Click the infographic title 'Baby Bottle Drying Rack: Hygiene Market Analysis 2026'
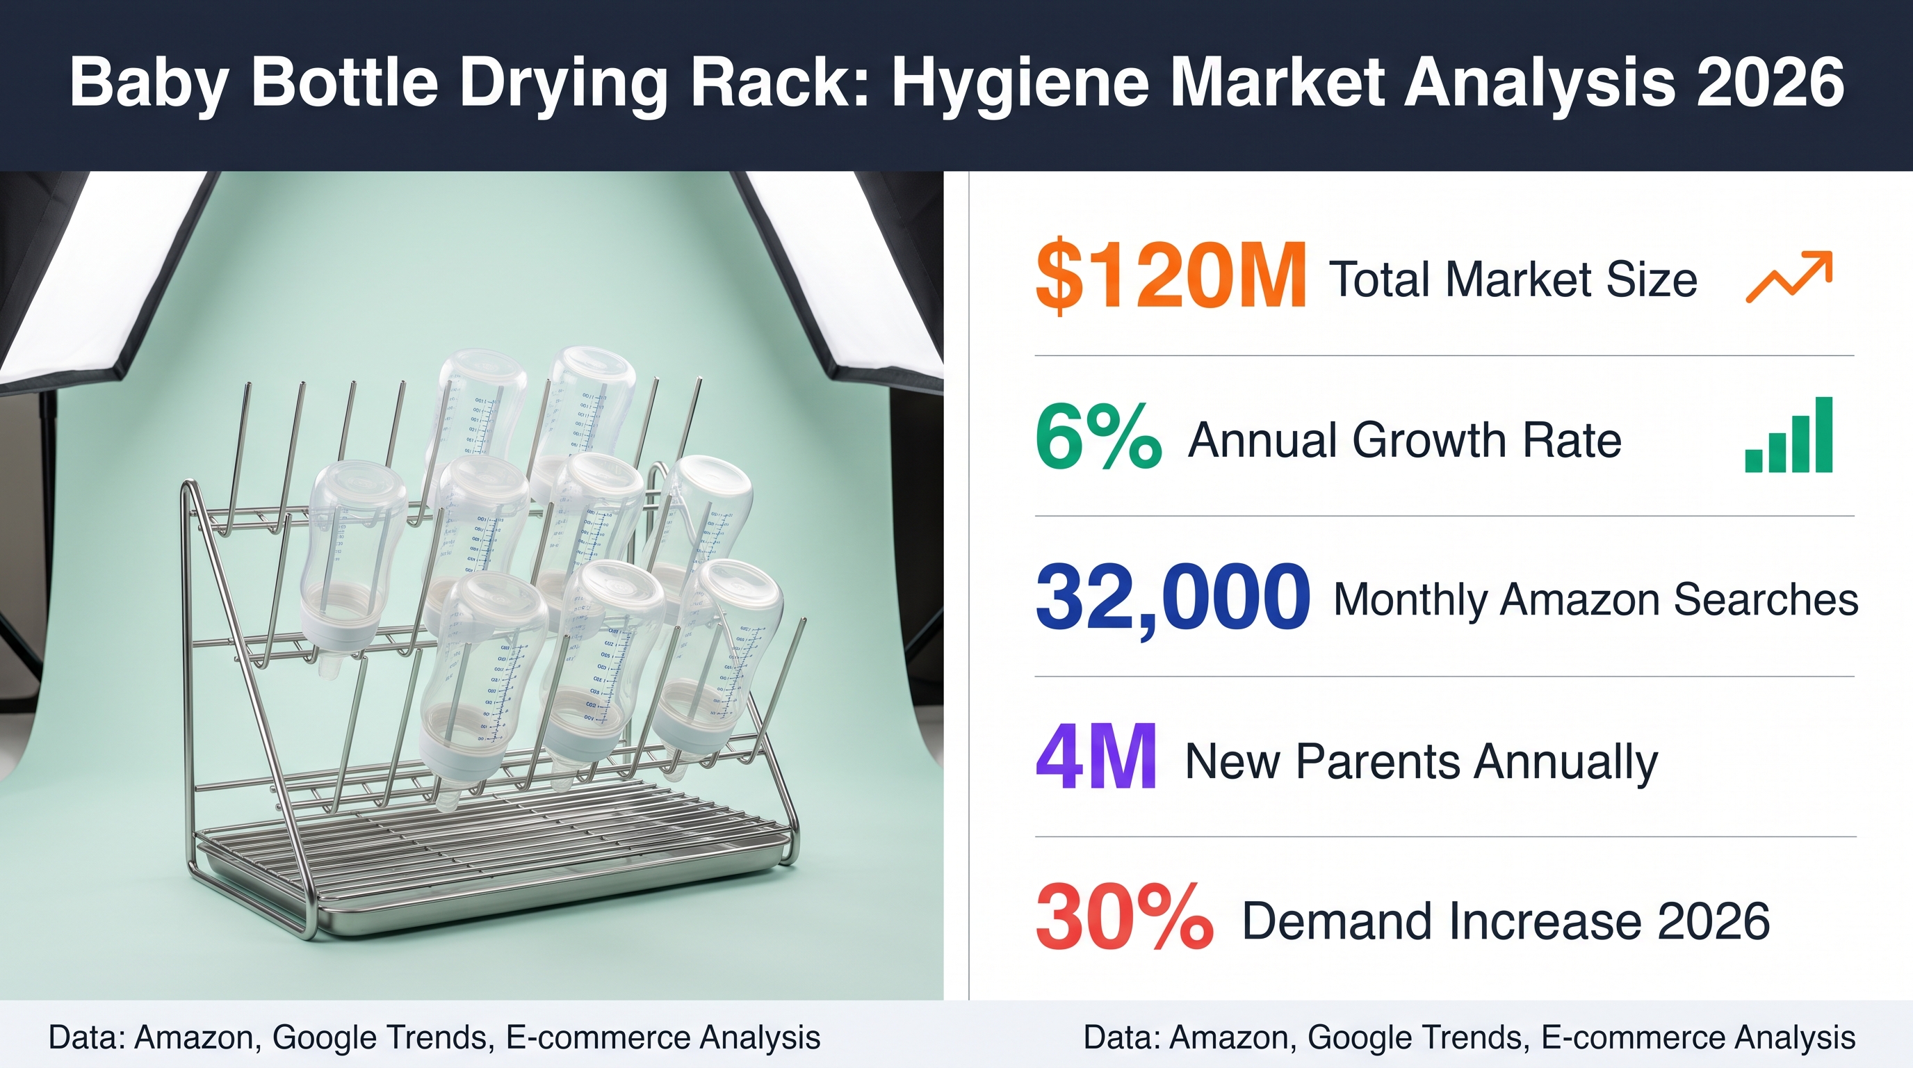Image resolution: width=1913 pixels, height=1068 pixels. coord(956,83)
